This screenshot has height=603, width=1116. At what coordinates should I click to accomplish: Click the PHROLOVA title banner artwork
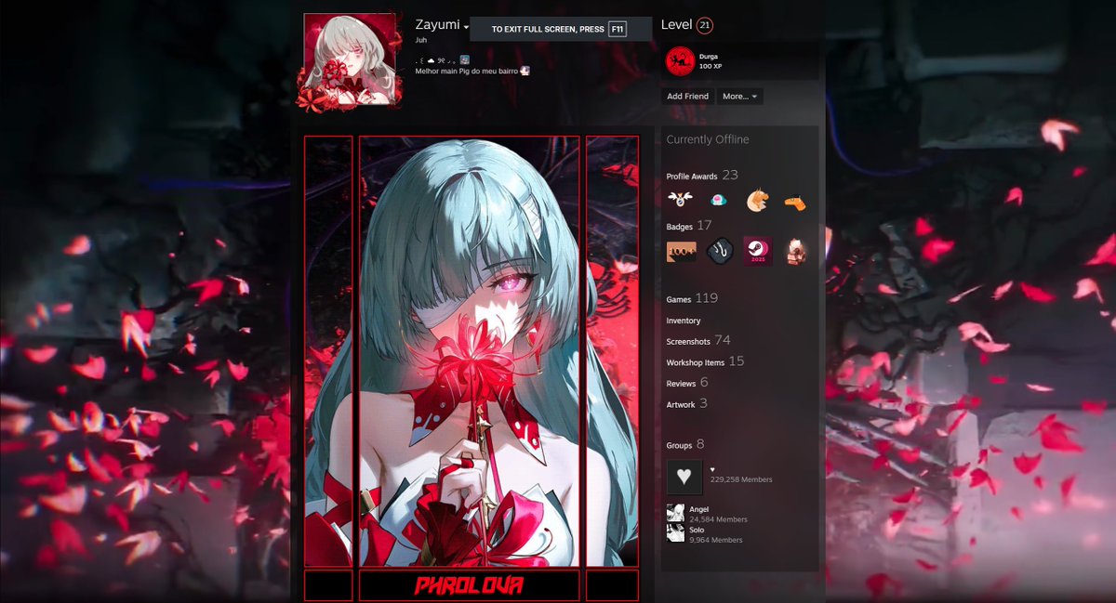(469, 585)
